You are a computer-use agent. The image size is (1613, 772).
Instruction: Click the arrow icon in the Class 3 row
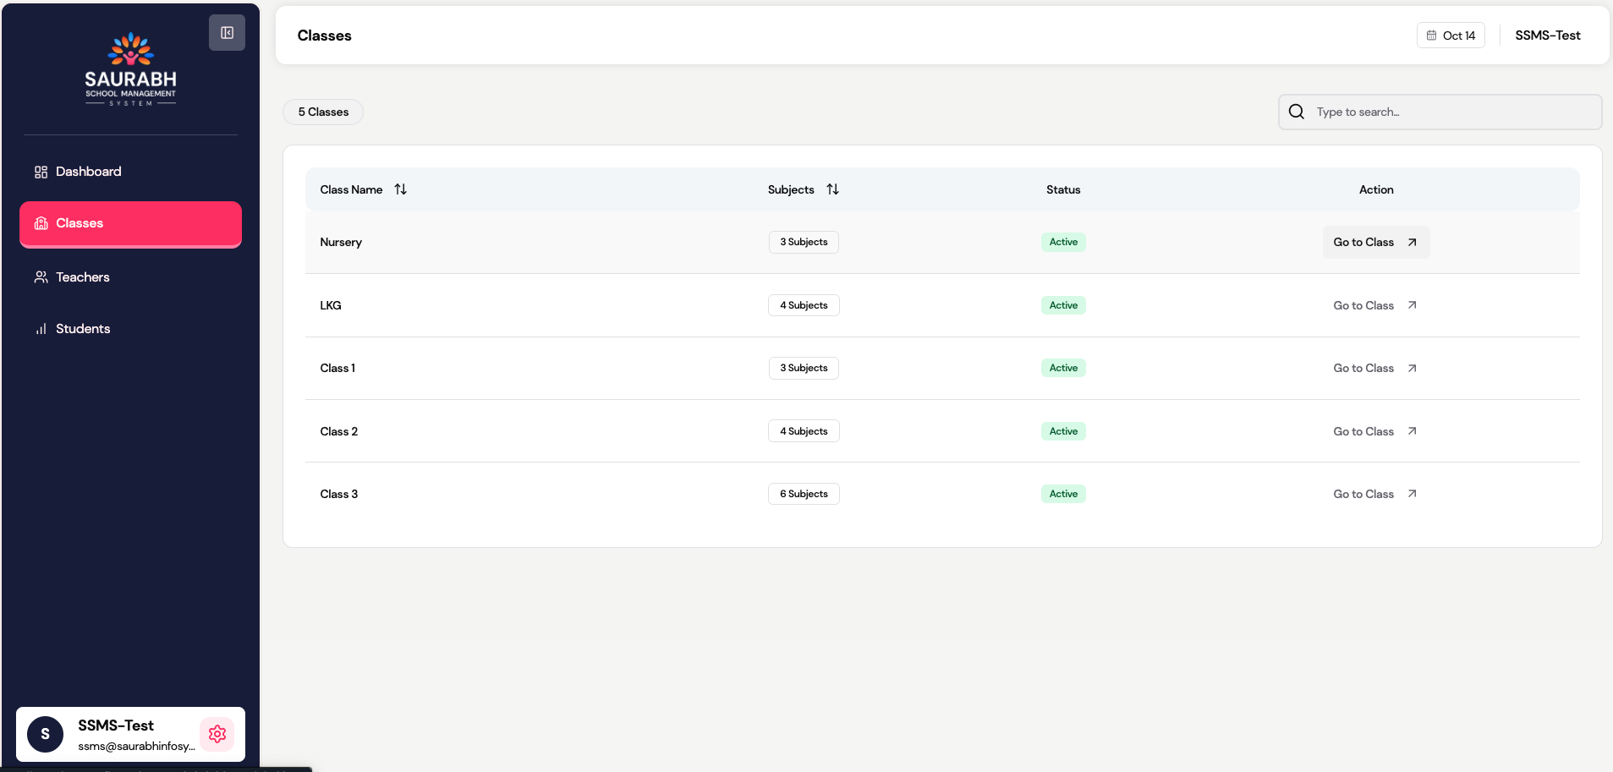click(x=1412, y=494)
